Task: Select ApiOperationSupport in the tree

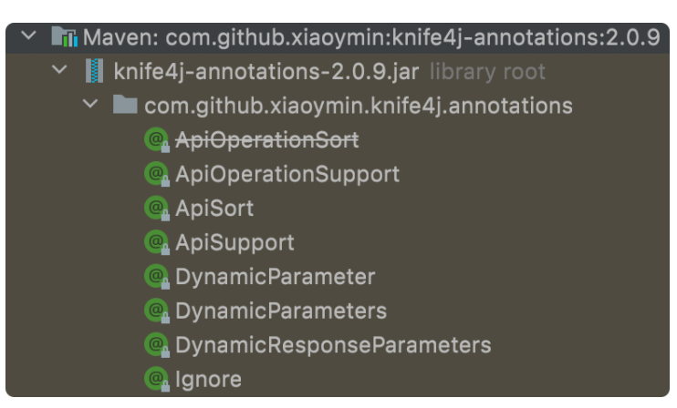Action: tap(286, 174)
